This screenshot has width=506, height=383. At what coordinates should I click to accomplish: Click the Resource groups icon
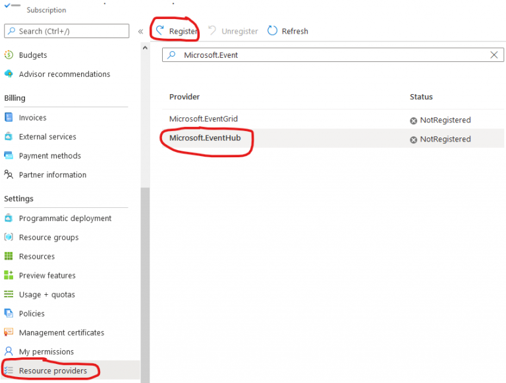(9, 238)
